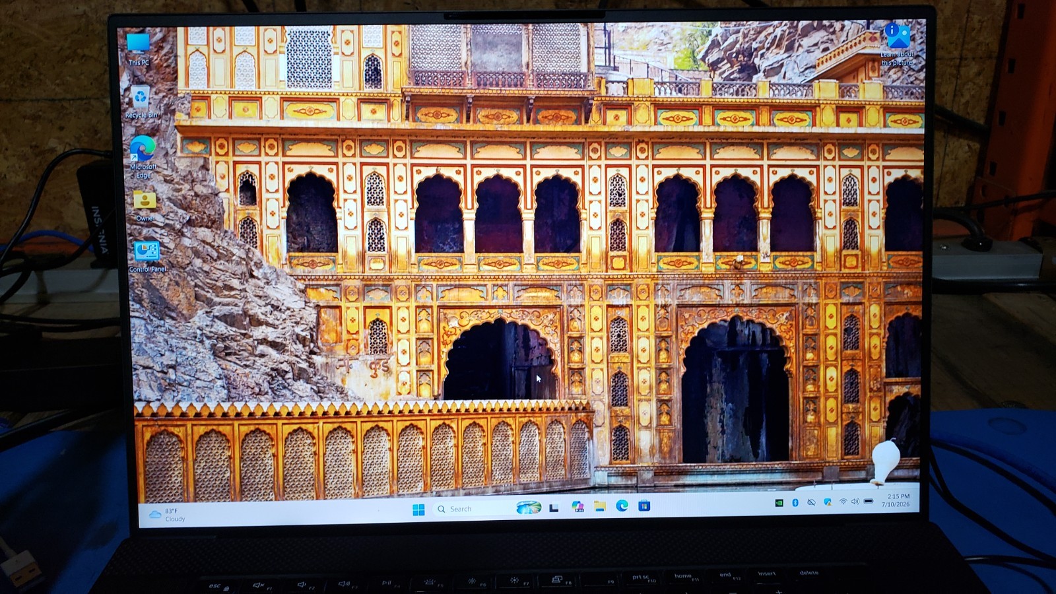Open the search highlight image in Search box
The width and height of the screenshot is (1056, 594).
pyautogui.click(x=529, y=508)
